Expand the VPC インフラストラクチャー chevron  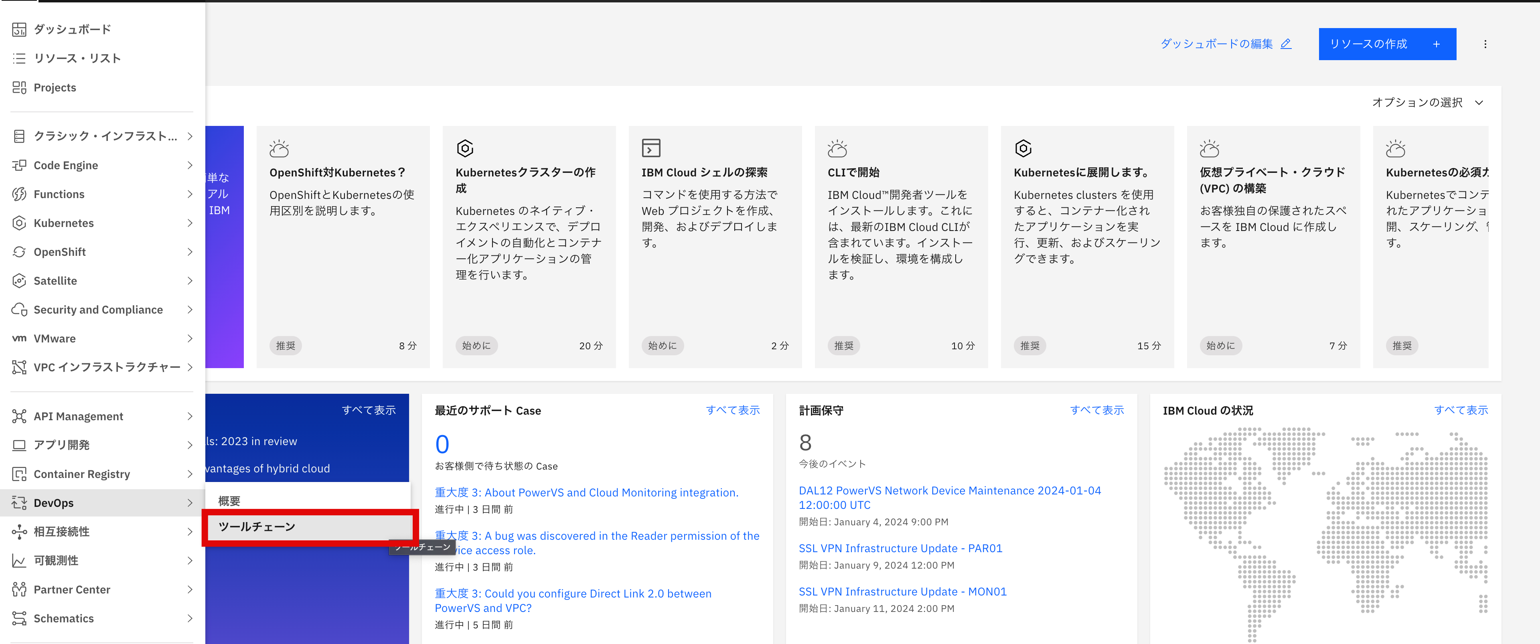tap(190, 367)
